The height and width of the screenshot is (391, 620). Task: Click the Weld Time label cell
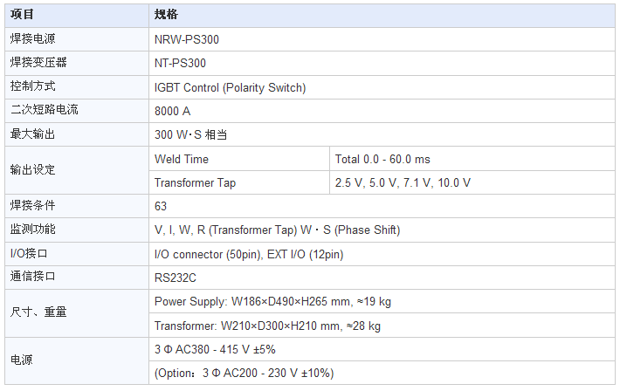182,159
